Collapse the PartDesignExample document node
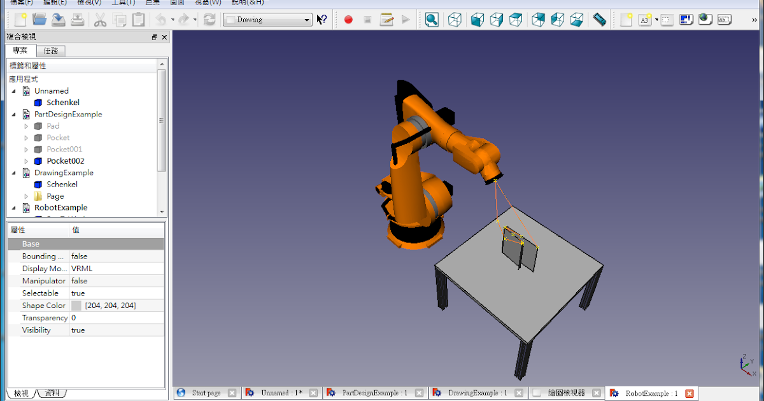The width and height of the screenshot is (764, 401). coord(14,115)
